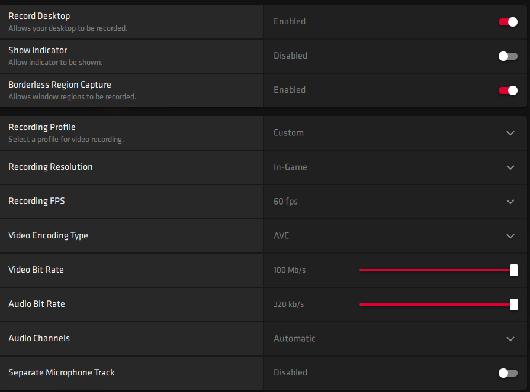Turn off Borderless Region Capture toggle
This screenshot has height=392, width=530.
507,90
